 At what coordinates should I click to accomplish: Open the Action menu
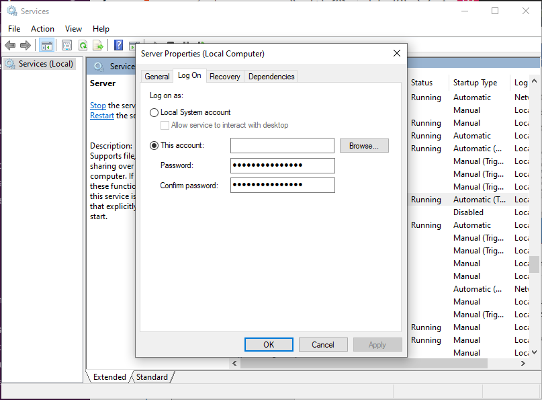[42, 29]
